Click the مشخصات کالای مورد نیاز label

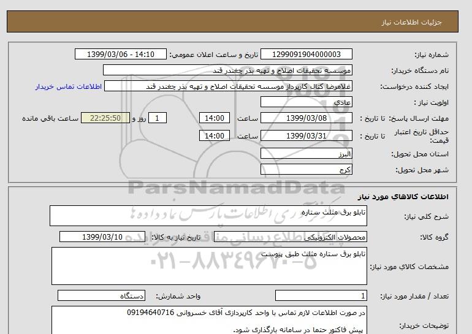tap(409, 267)
